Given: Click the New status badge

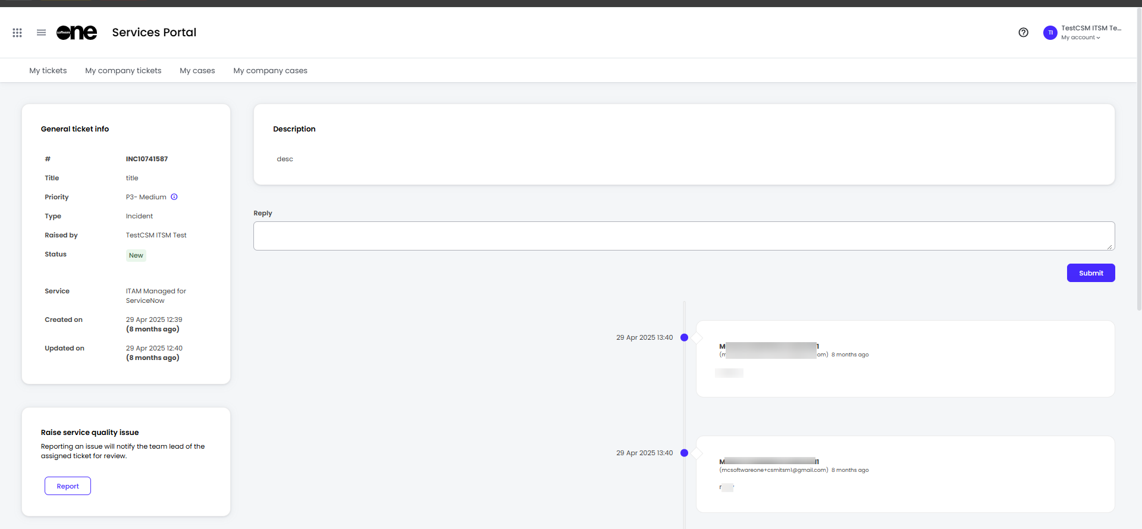Looking at the screenshot, I should coord(136,256).
